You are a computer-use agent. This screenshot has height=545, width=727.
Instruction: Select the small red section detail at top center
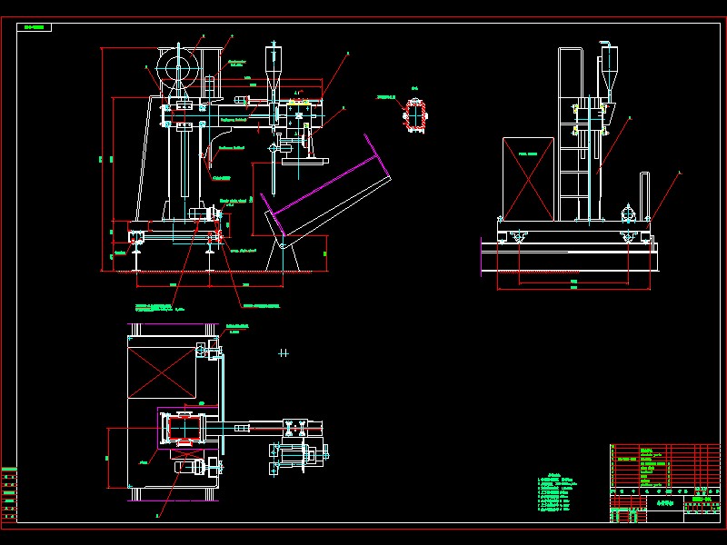pyautogui.click(x=414, y=115)
